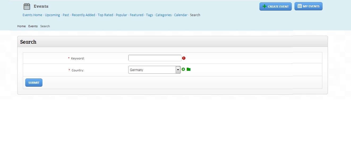The image size is (351, 158).
Task: Go to Events Home link
Action: click(32, 15)
